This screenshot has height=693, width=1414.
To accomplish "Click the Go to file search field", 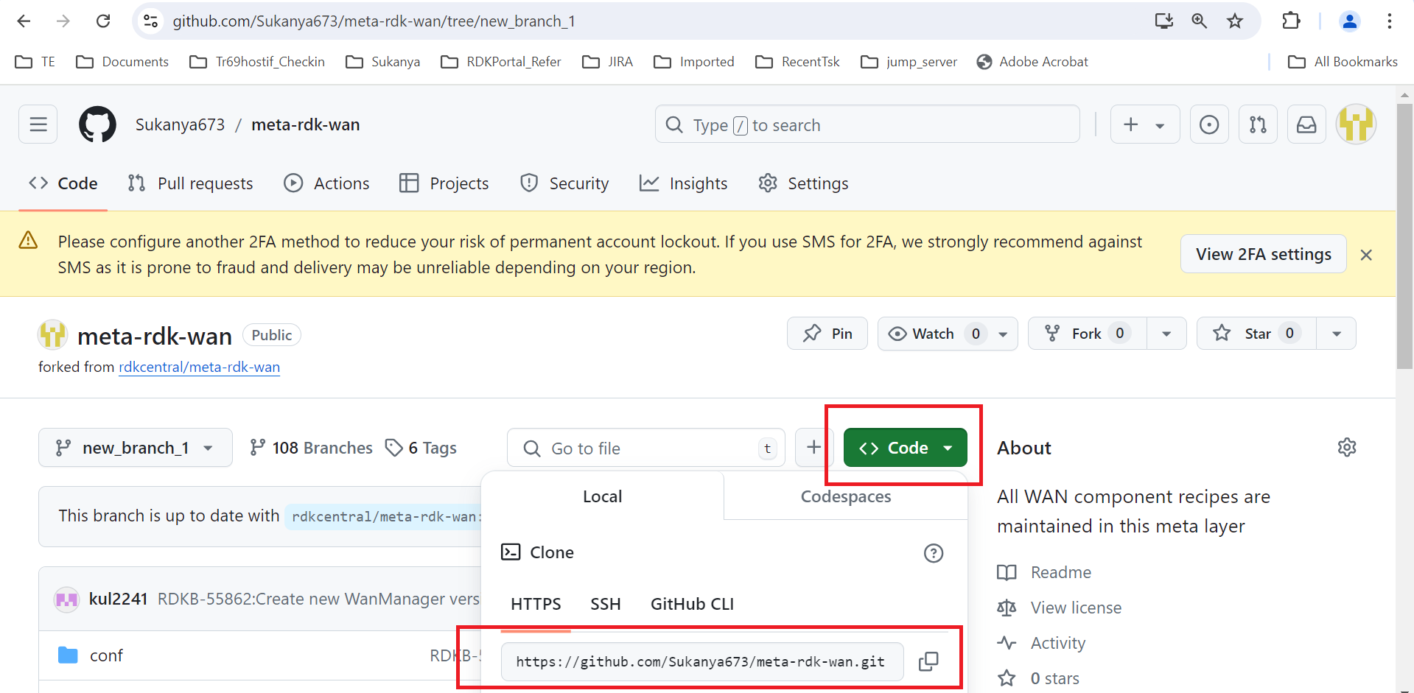I will [646, 448].
